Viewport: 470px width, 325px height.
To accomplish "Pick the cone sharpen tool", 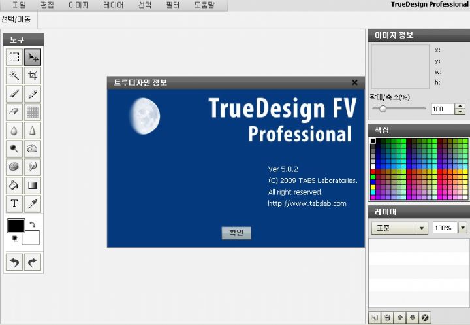I will click(x=33, y=130).
